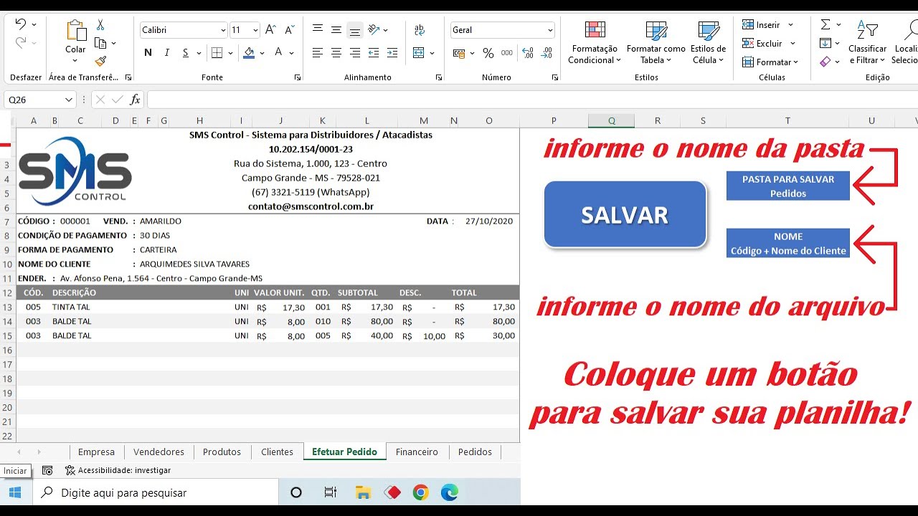Click the AutoSum sigma icon
The height and width of the screenshot is (516, 918).
click(x=825, y=24)
